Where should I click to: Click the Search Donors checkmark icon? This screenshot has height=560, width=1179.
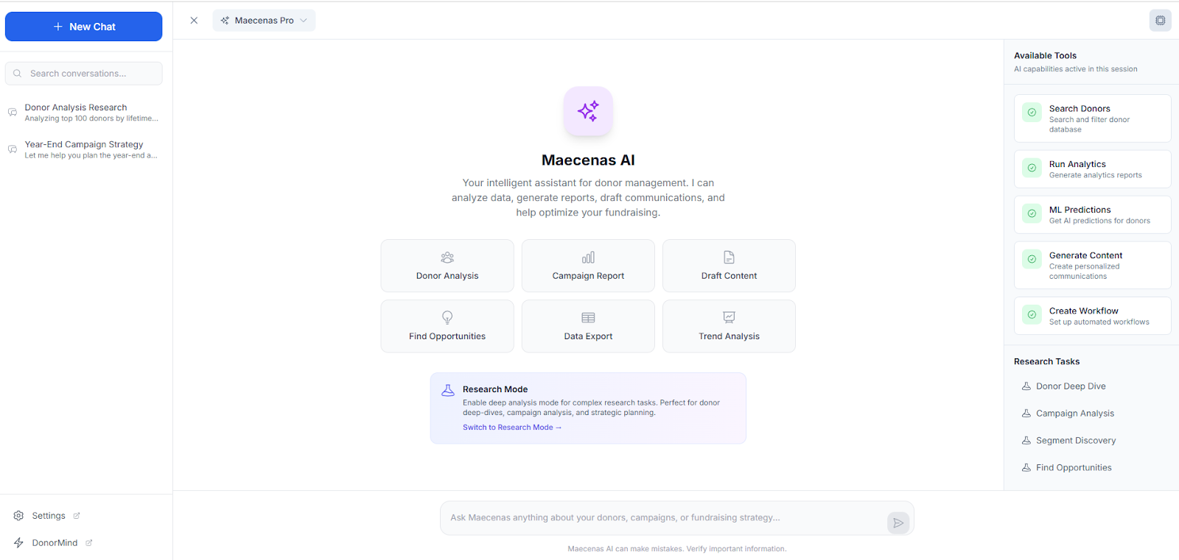coord(1032,113)
